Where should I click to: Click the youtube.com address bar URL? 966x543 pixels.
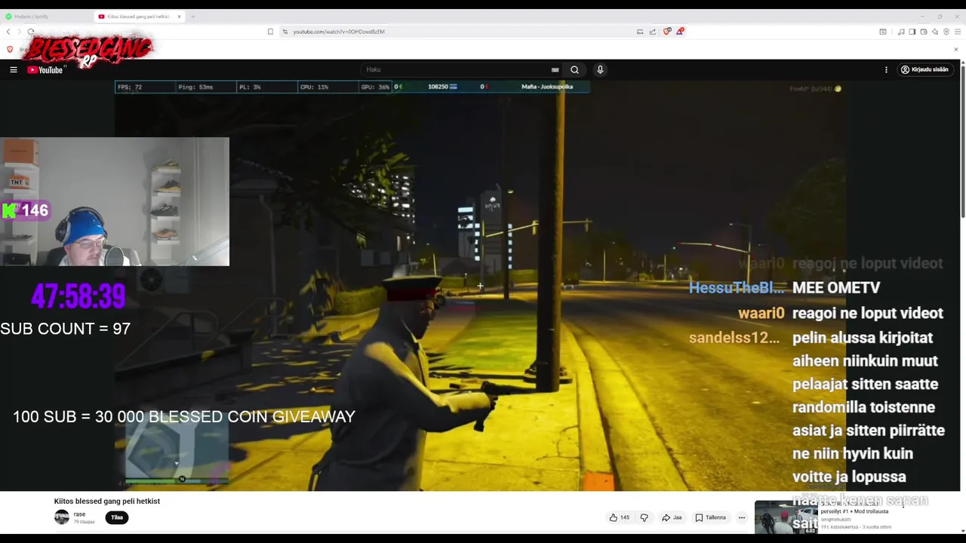pos(339,32)
